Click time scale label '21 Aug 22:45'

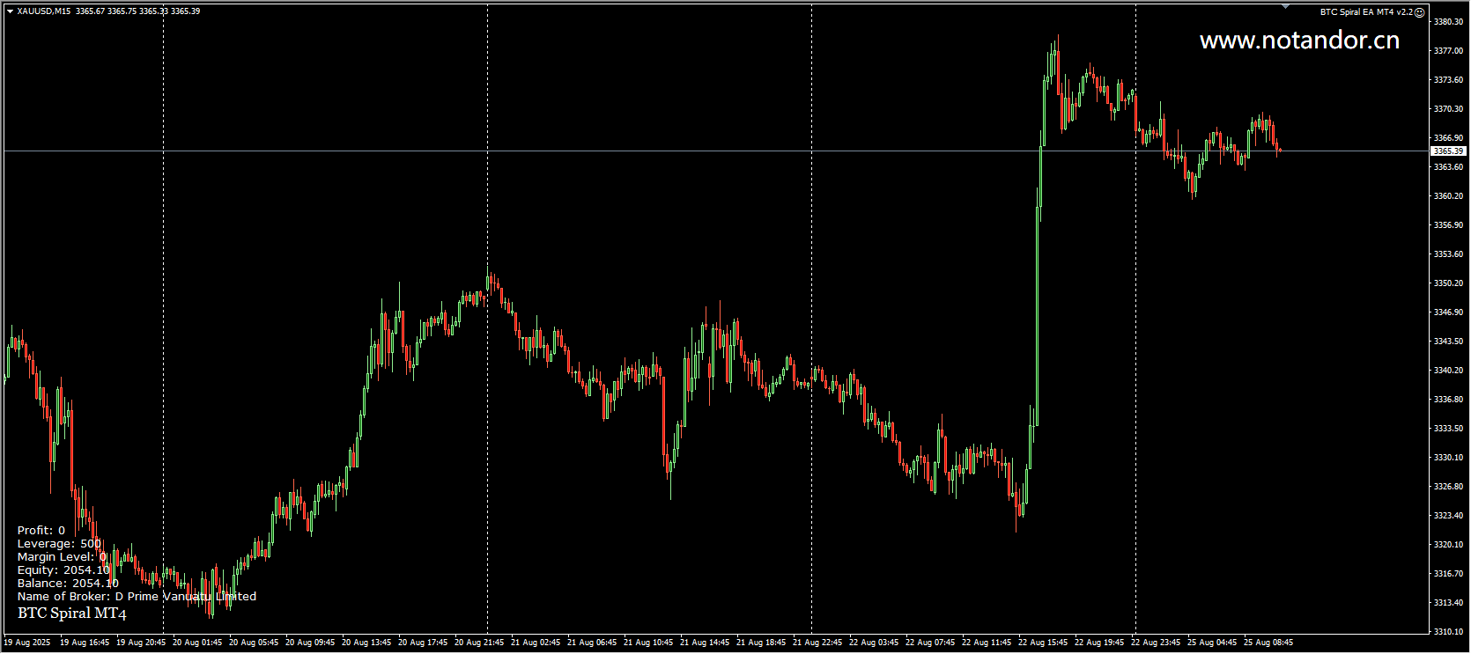(817, 643)
